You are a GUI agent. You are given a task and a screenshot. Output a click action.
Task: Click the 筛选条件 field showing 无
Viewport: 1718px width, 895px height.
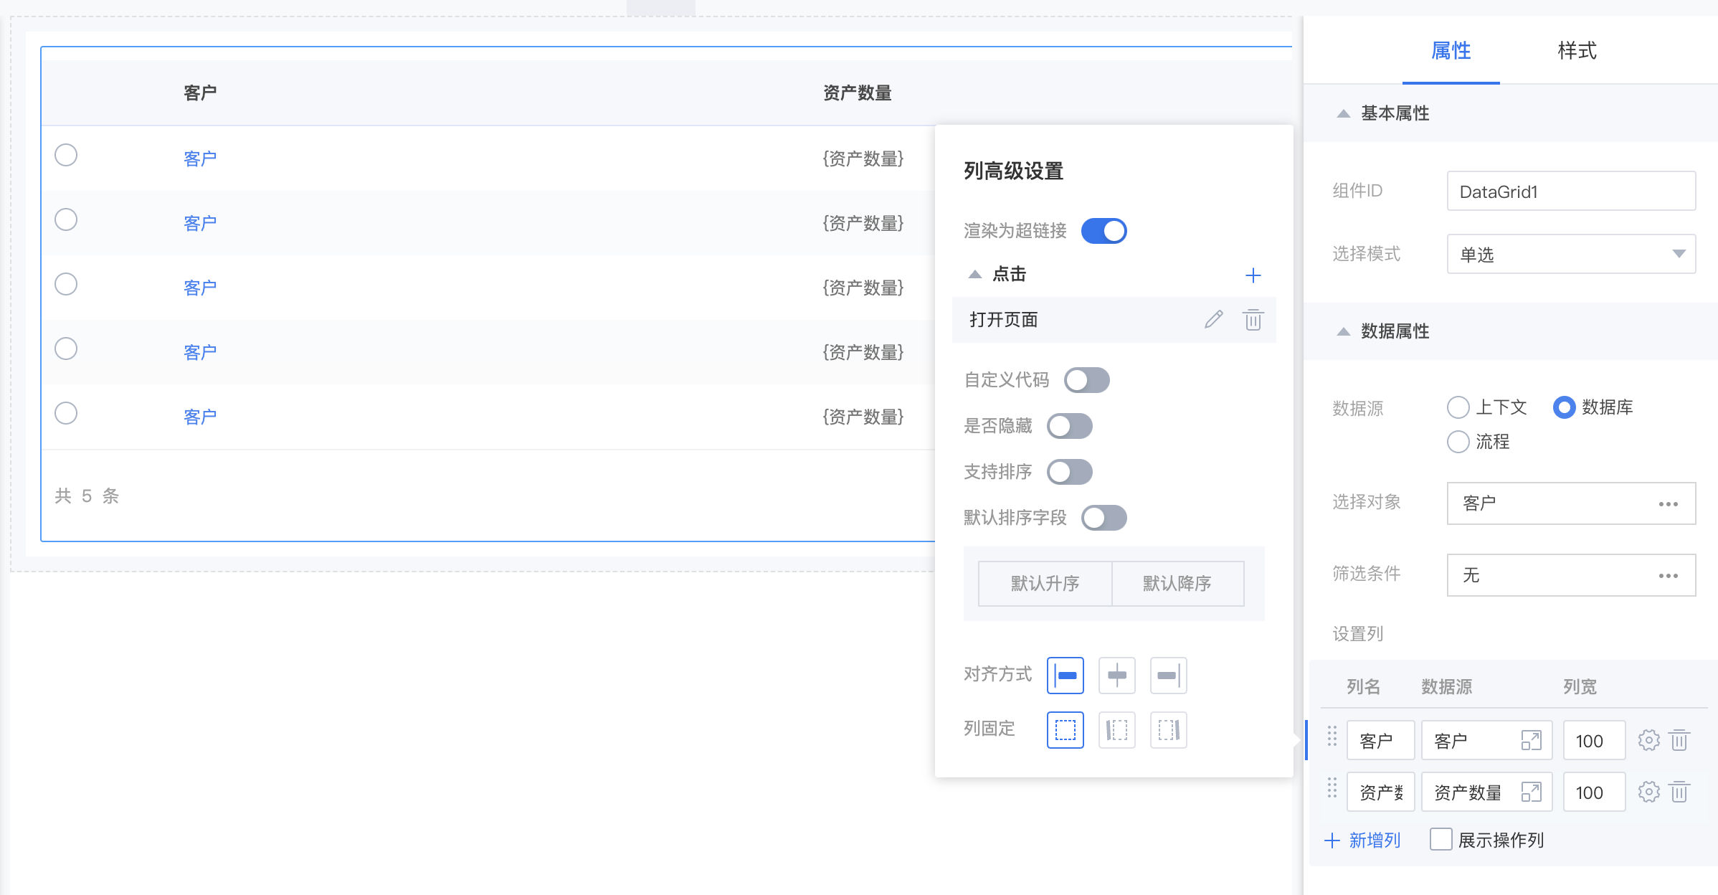pos(1571,575)
